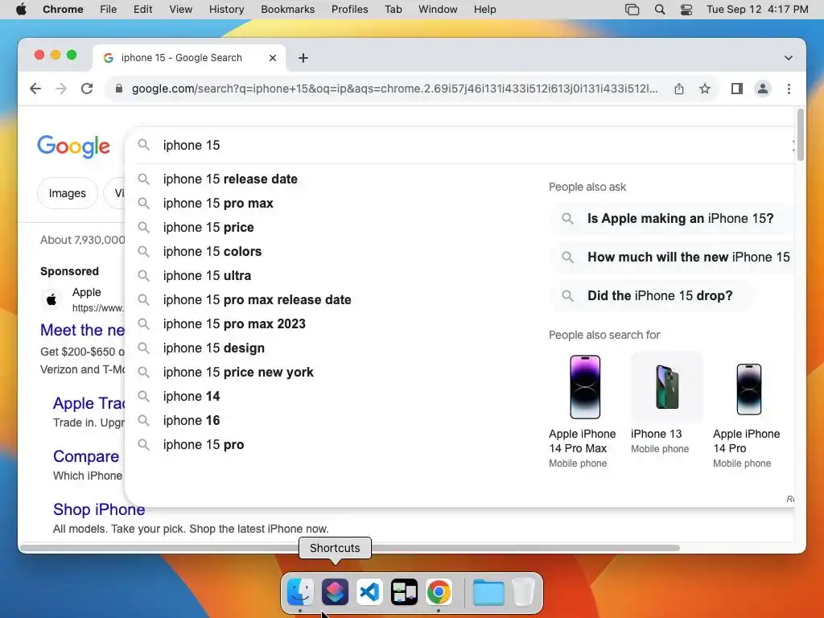Image resolution: width=824 pixels, height=618 pixels.
Task: Open the Window menu
Action: pos(438,10)
